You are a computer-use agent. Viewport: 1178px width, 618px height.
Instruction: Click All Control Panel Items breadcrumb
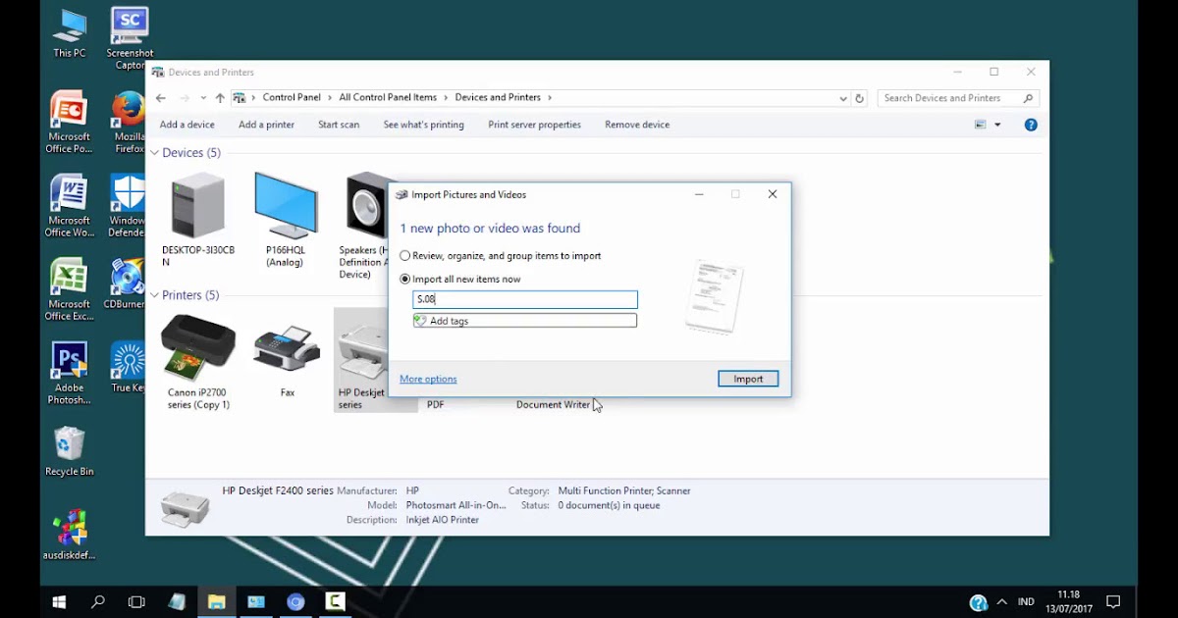pyautogui.click(x=388, y=98)
